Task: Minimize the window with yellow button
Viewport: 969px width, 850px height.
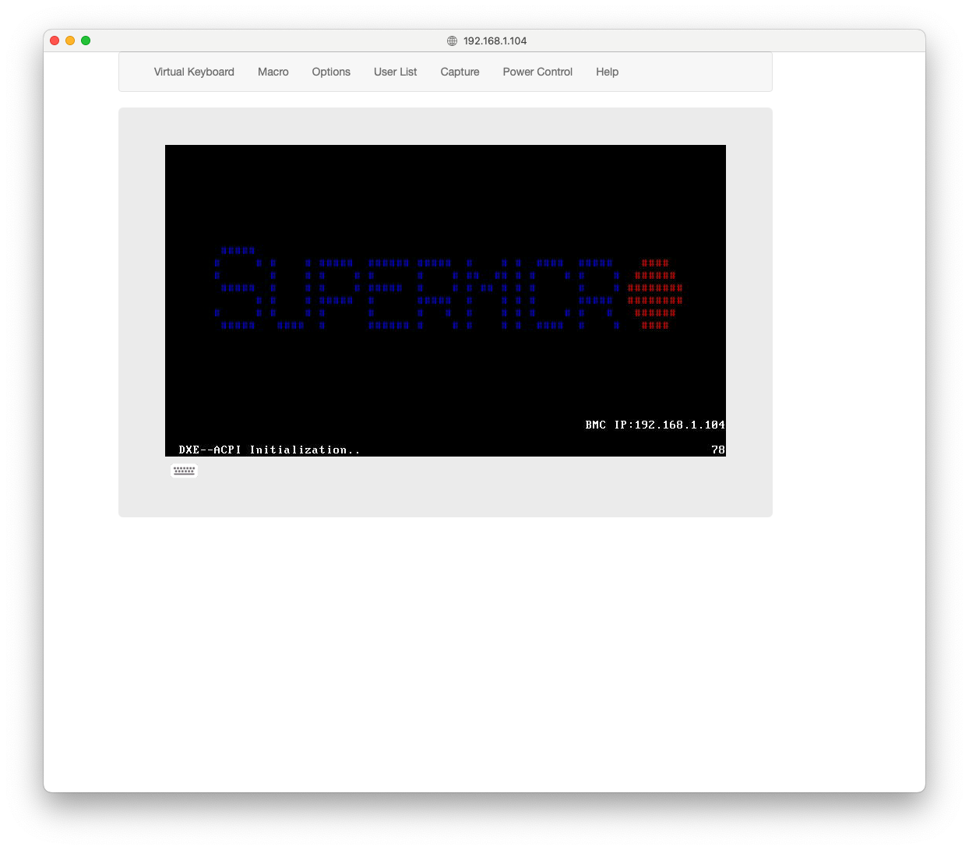Action: pos(70,41)
